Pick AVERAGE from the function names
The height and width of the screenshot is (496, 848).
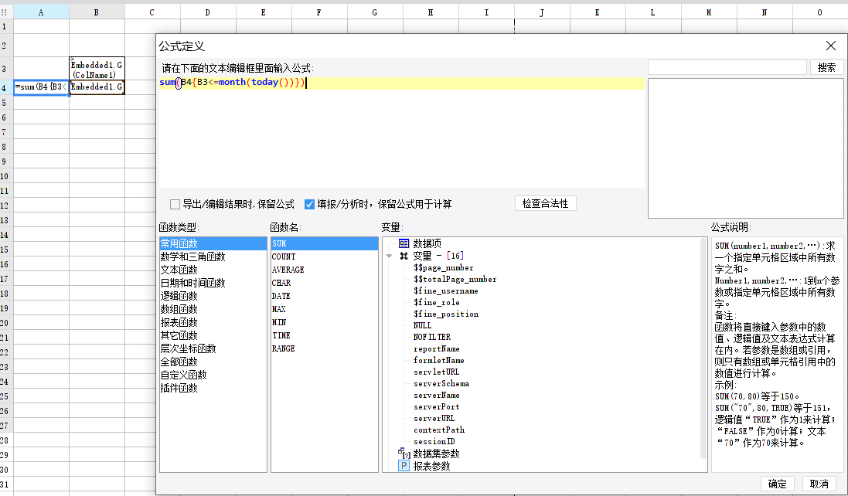[x=288, y=270]
